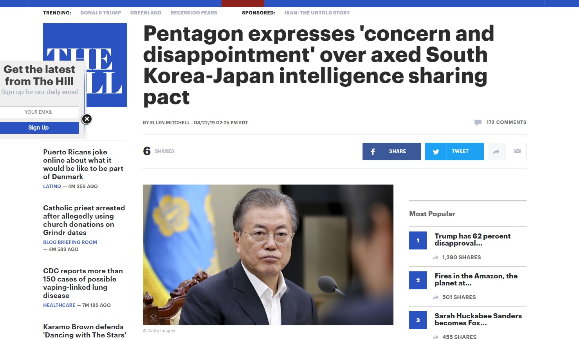The width and height of the screenshot is (579, 339).
Task: Open Fires in the Amazon popular story
Action: 476,280
